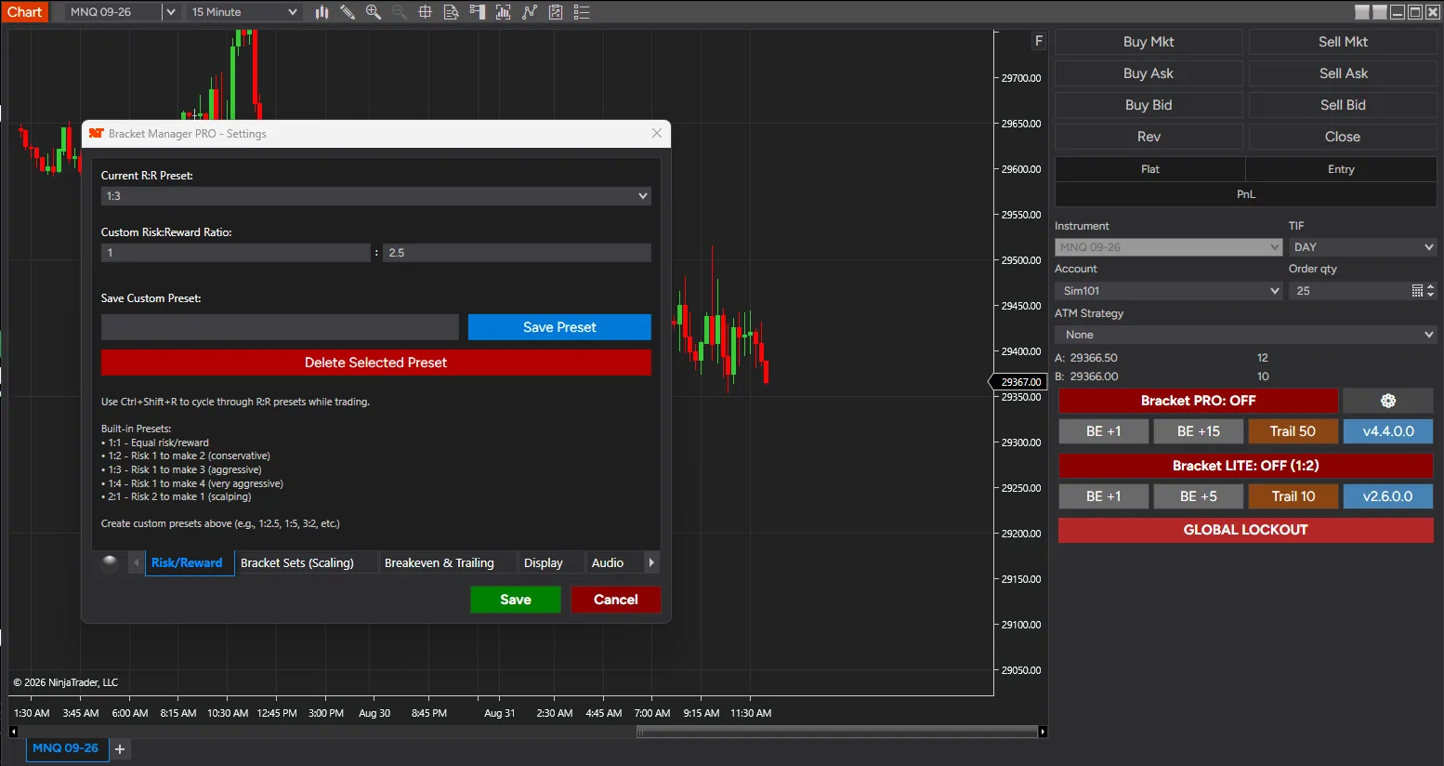Viewport: 1444px width, 766px height.
Task: Click the Rev button
Action: (x=1149, y=137)
